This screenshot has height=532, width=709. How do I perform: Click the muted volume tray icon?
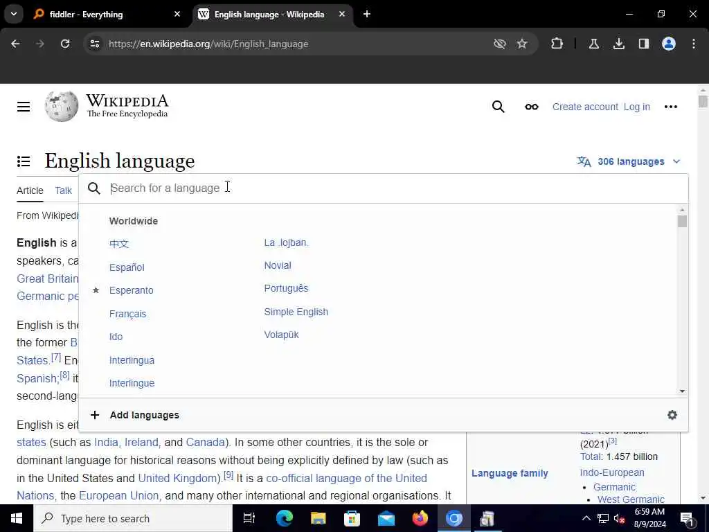(618, 519)
